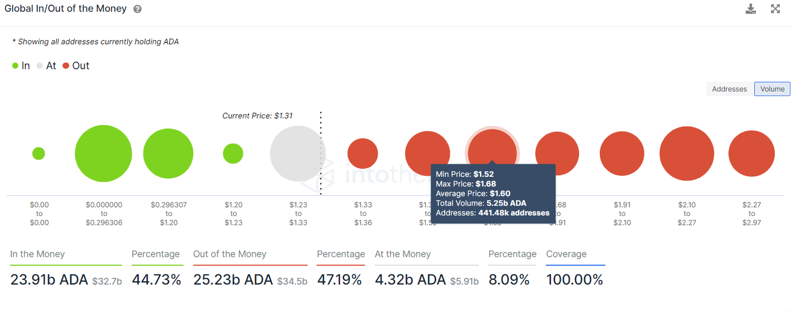
Task: Click the fullscreen expand icon
Action: pyautogui.click(x=775, y=9)
